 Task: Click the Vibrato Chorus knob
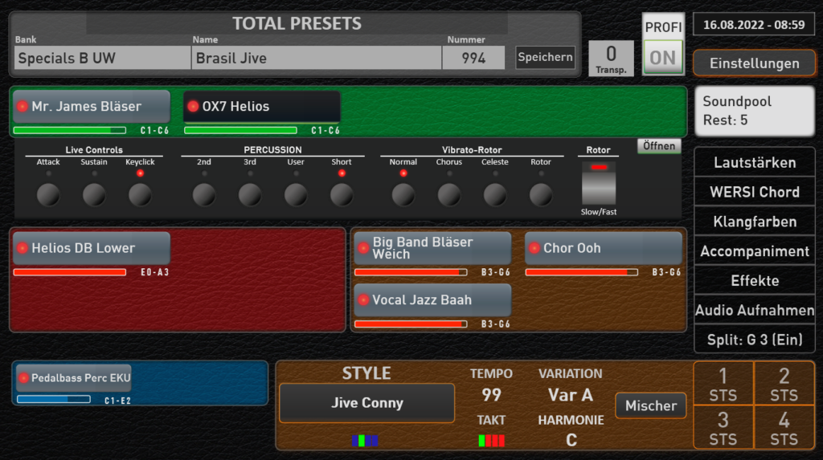tap(449, 195)
